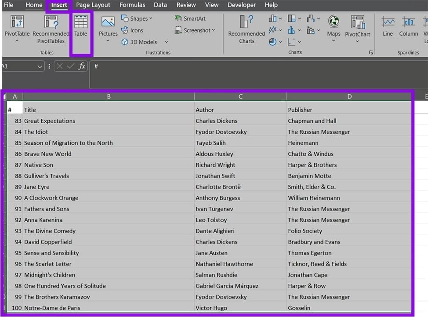
Task: Confirm entry with the checkmark icon
Action: [x=70, y=66]
